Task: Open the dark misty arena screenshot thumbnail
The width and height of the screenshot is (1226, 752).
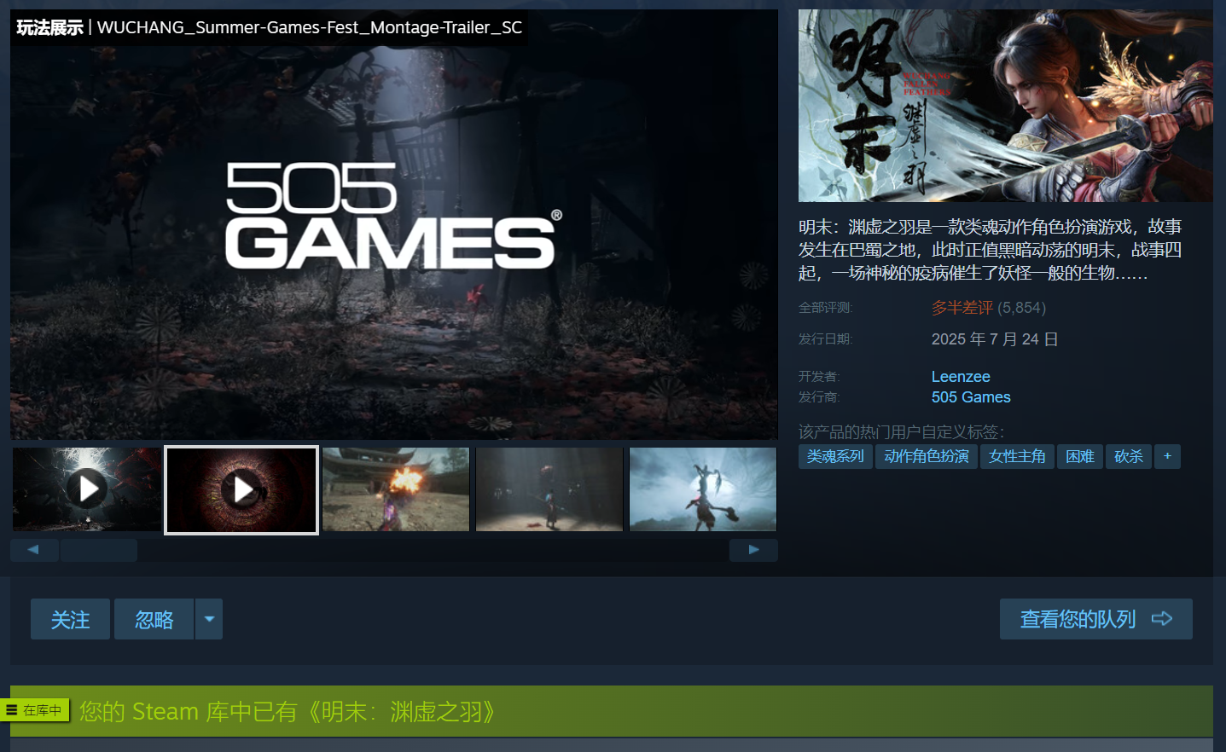Action: click(549, 489)
